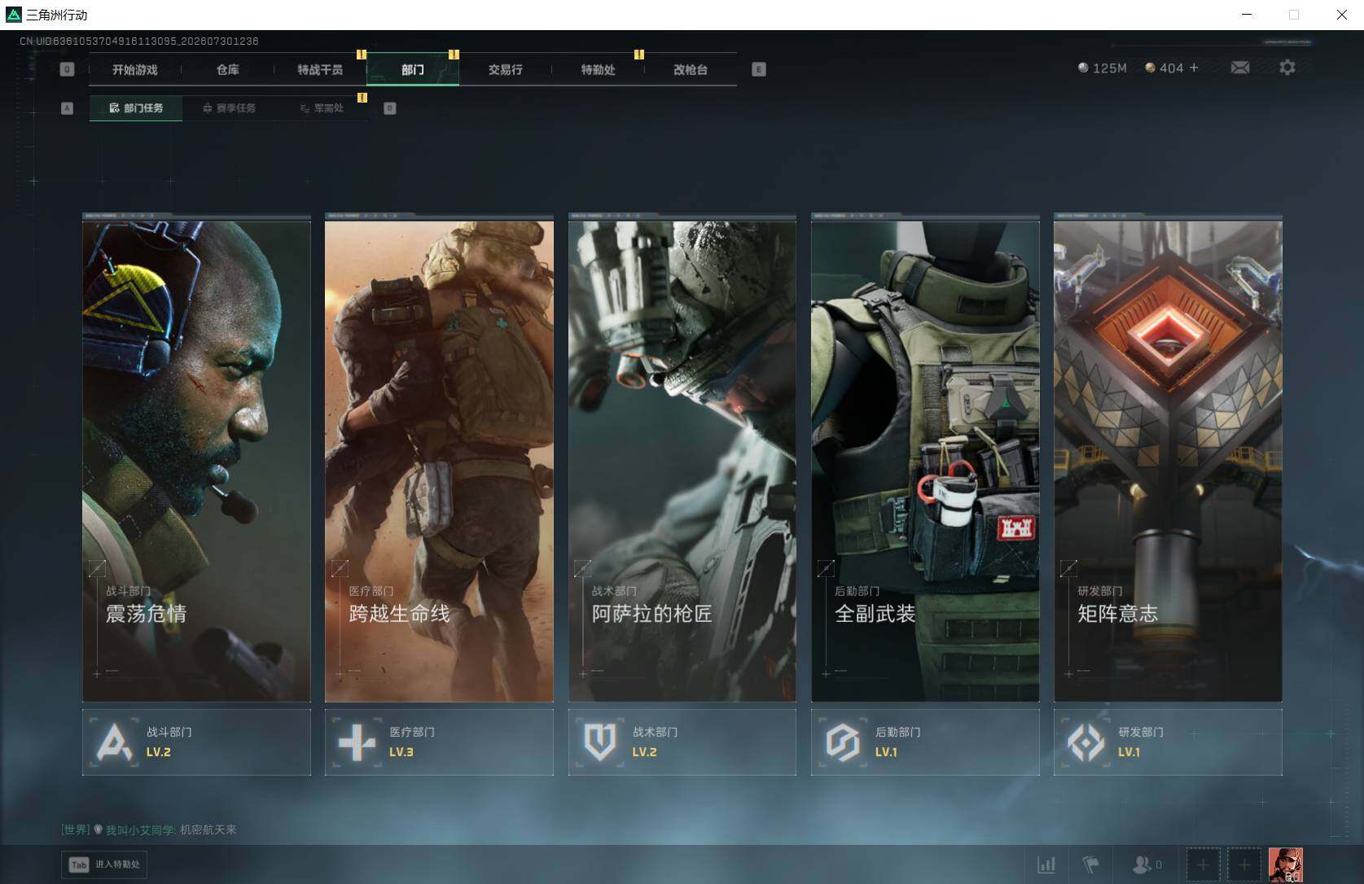Click the plus to add 404 currency

[x=1194, y=68]
